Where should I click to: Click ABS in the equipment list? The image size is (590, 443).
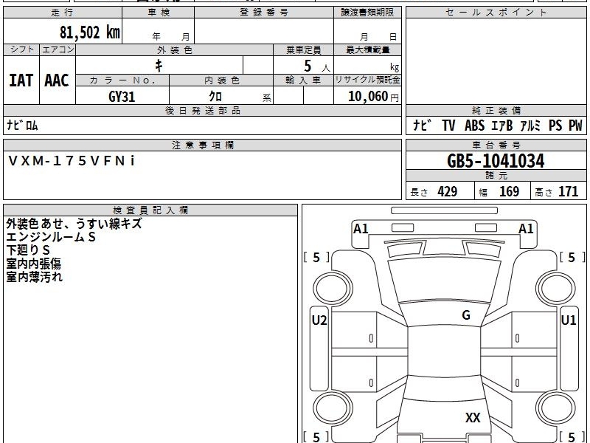click(474, 125)
